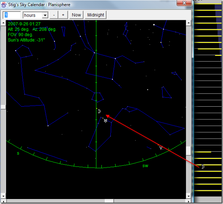The width and height of the screenshot is (223, 204).
Task: Close the Planisphere window
Action: coord(184,4)
